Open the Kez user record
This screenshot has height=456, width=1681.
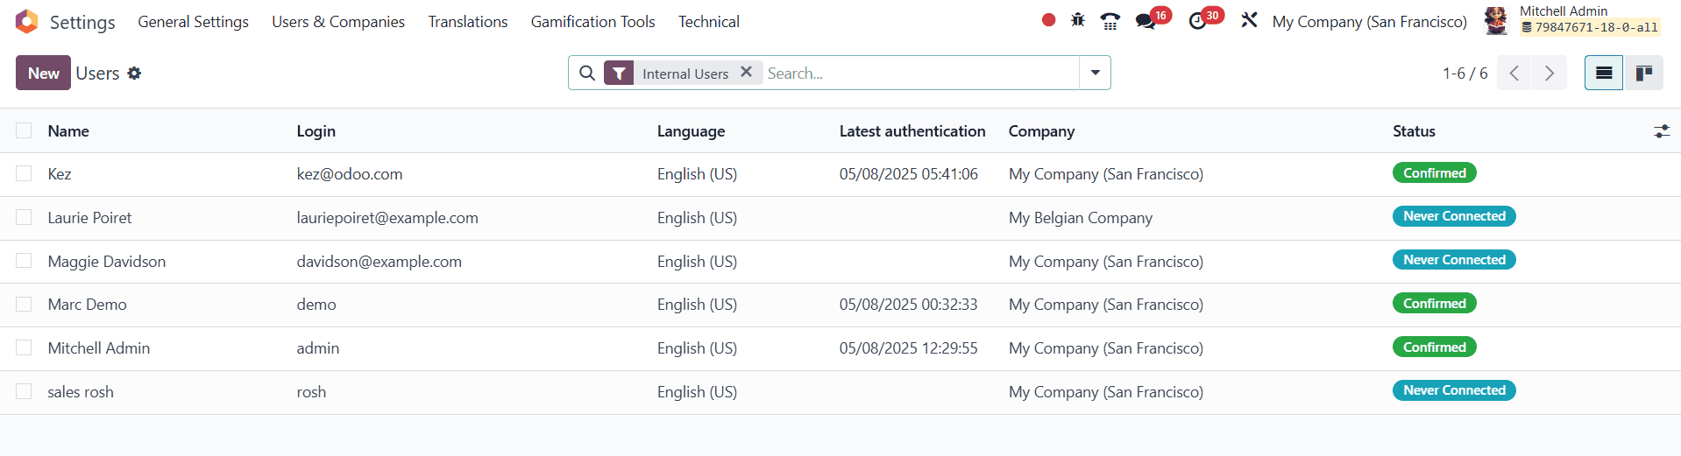click(60, 173)
